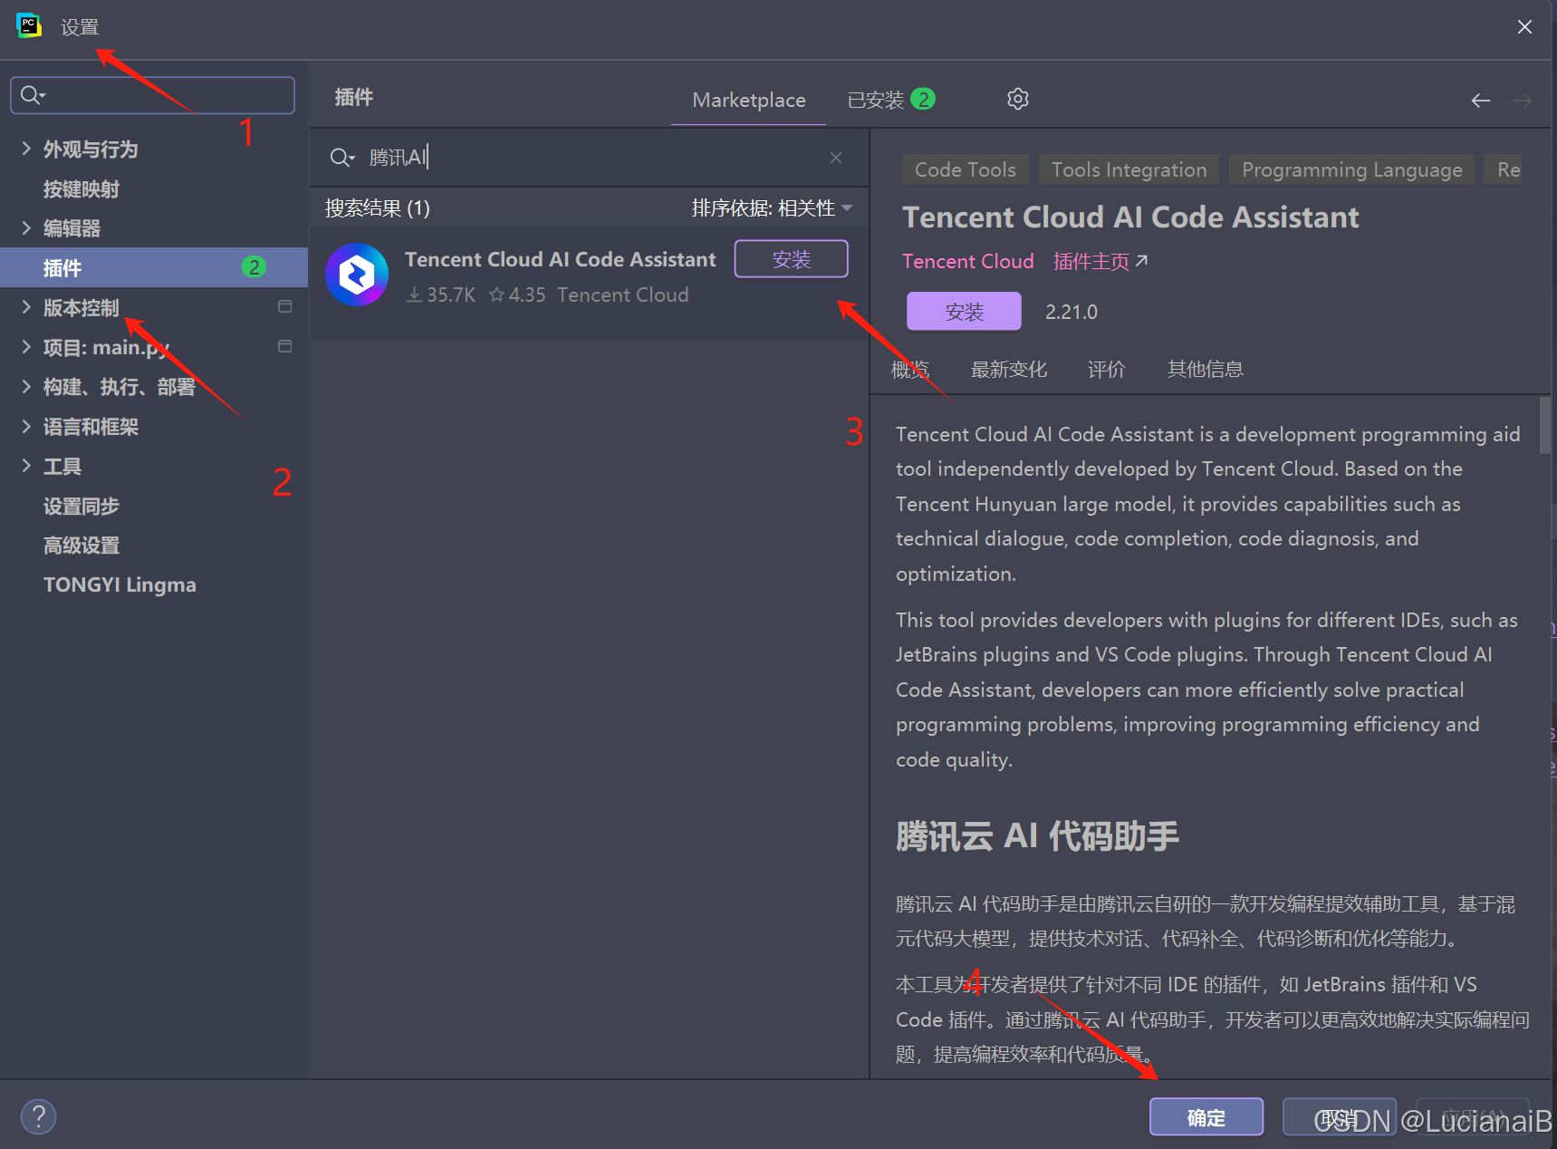Open plugin settings gear icon
This screenshot has width=1557, height=1149.
[x=1018, y=99]
